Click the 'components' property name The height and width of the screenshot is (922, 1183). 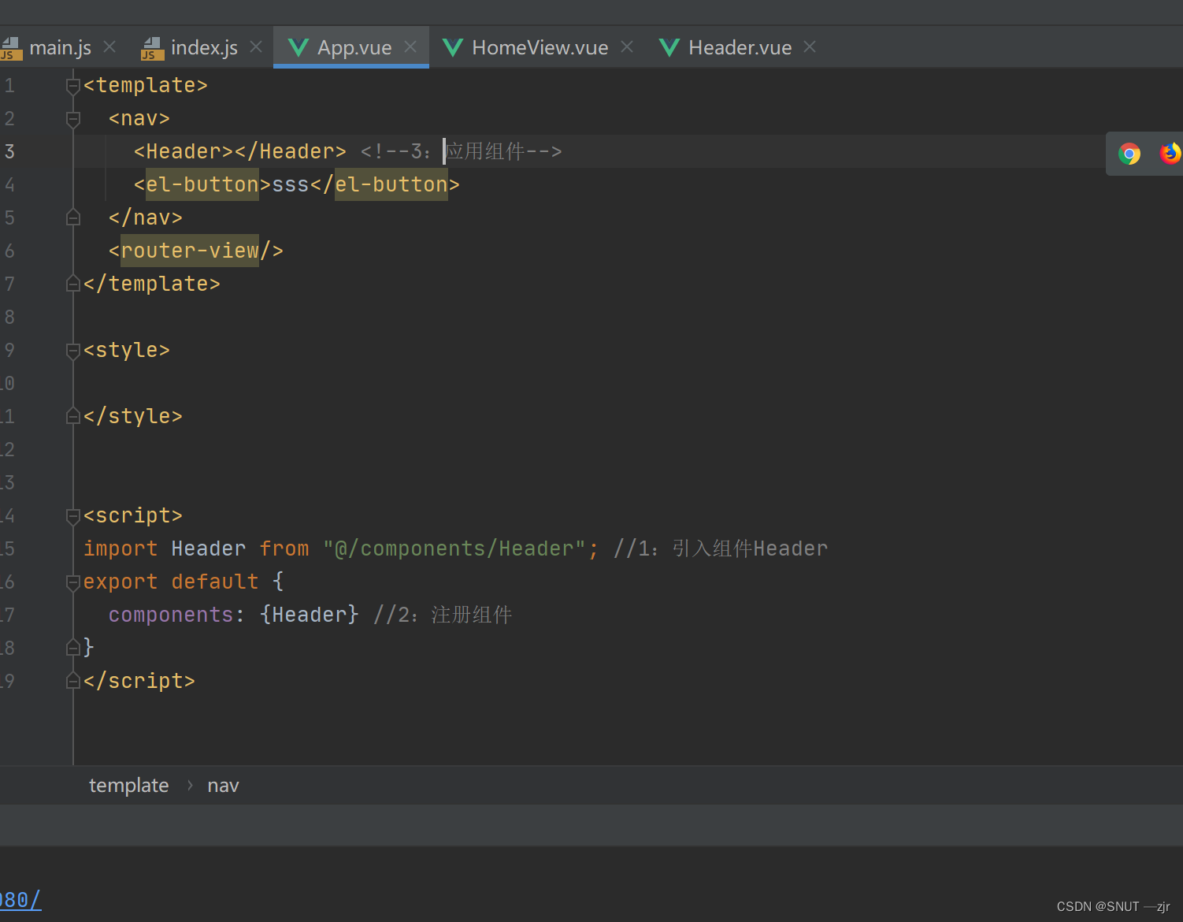[x=171, y=615]
